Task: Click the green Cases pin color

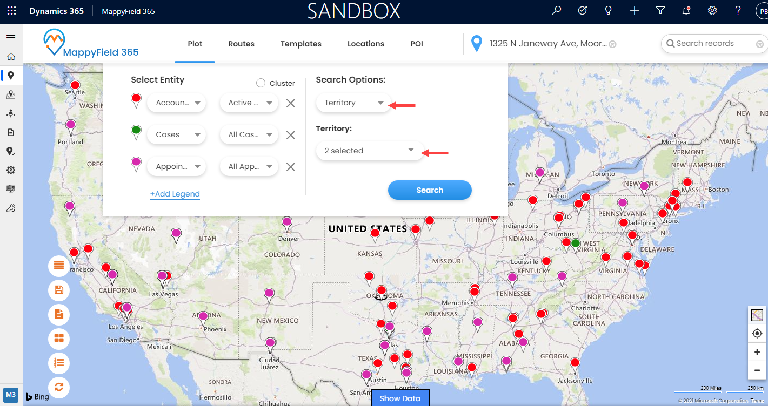Action: click(x=136, y=132)
